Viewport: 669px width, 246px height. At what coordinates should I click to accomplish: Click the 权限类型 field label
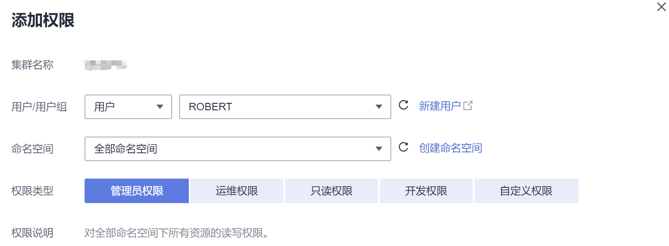(32, 191)
